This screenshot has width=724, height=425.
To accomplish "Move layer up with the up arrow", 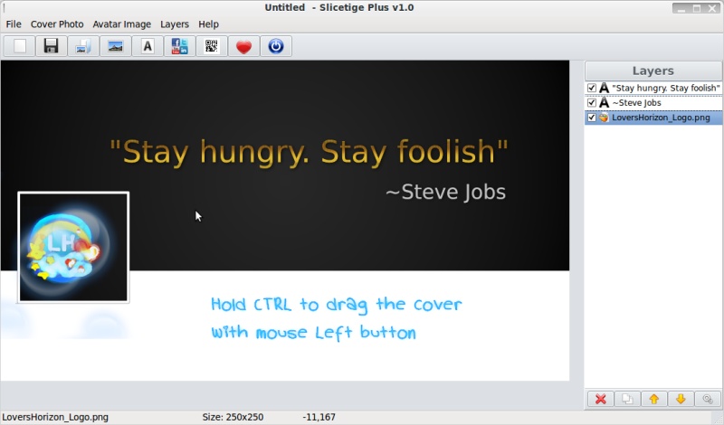I will point(653,399).
